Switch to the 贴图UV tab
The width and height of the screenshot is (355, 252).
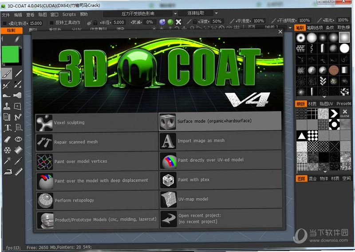coord(326,104)
